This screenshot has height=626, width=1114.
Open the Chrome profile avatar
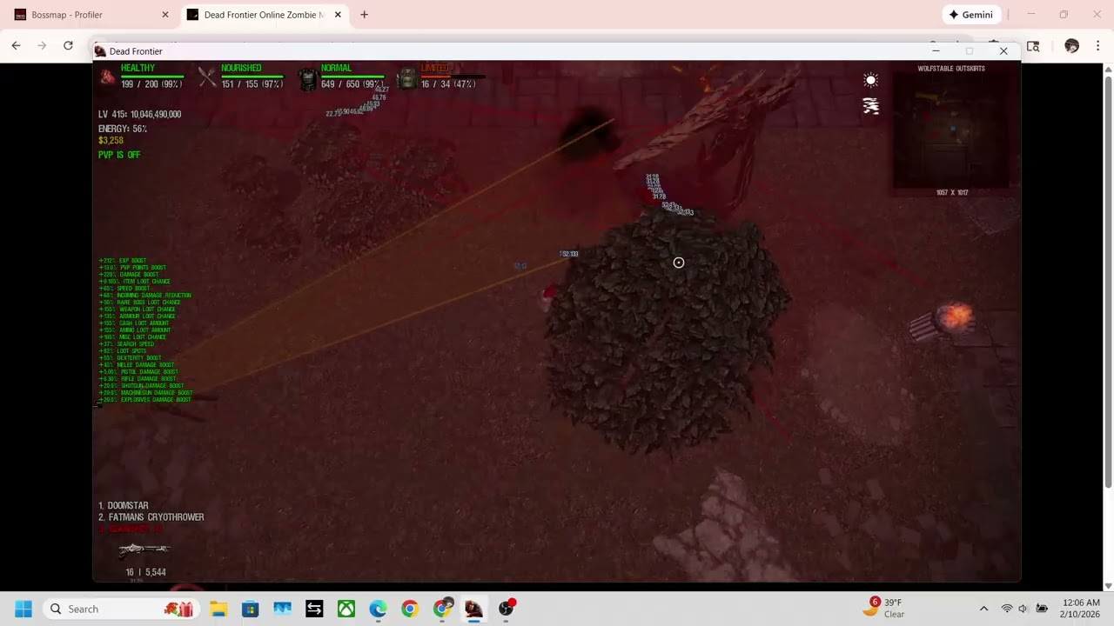pos(1072,46)
